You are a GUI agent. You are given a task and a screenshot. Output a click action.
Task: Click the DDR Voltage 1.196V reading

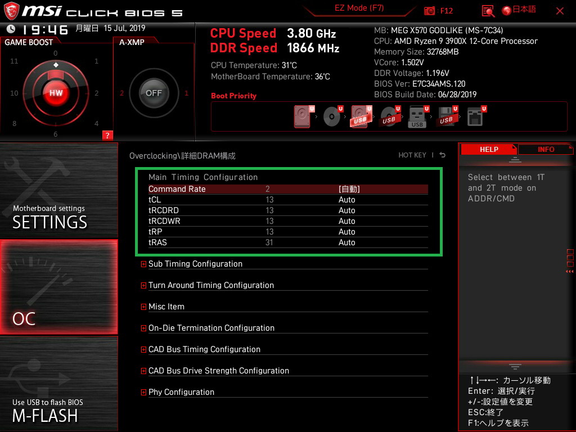(411, 73)
